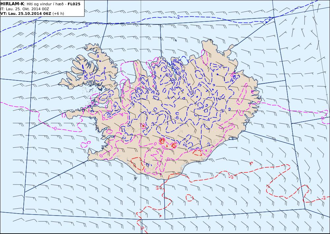Click the HIRLAM-K model name in legend
This screenshot has height=234, width=330.
[12, 4]
